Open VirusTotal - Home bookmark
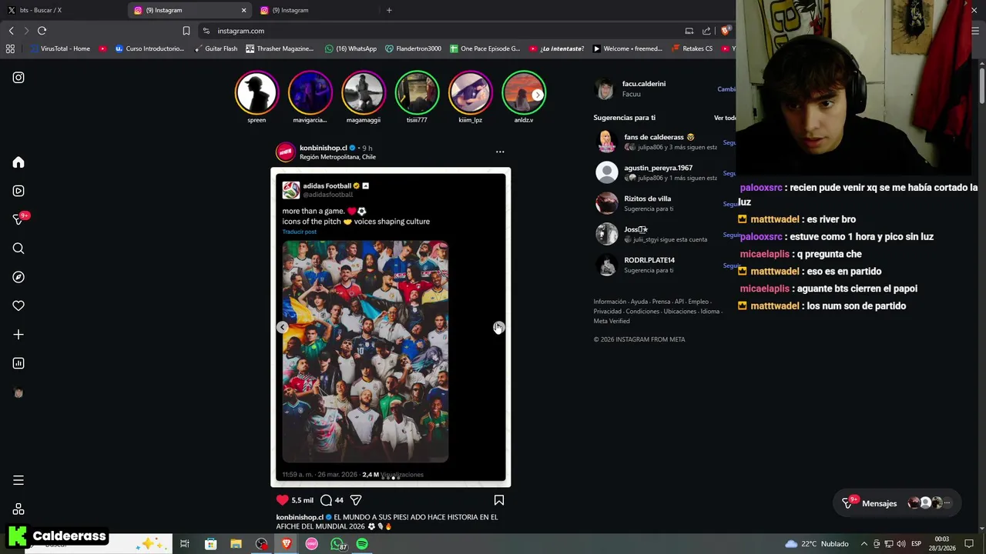The width and height of the screenshot is (986, 554). pos(59,48)
